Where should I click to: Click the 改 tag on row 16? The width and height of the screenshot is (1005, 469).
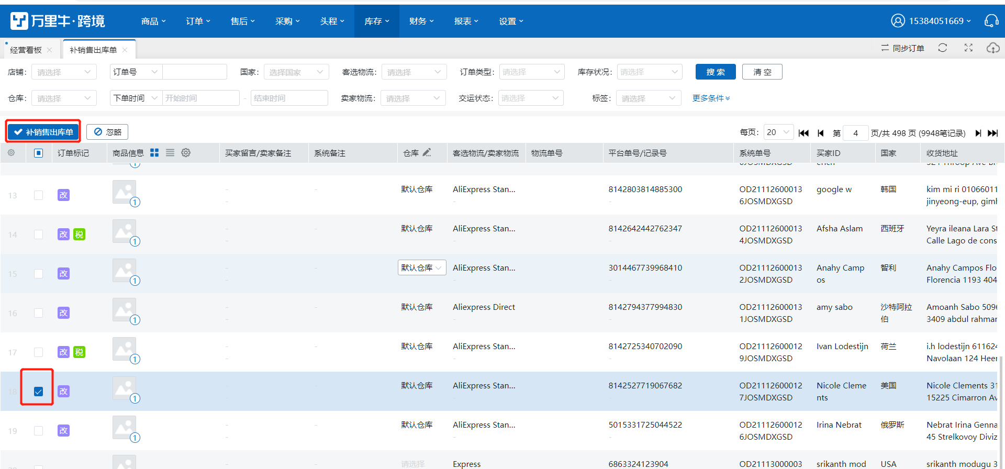(63, 312)
